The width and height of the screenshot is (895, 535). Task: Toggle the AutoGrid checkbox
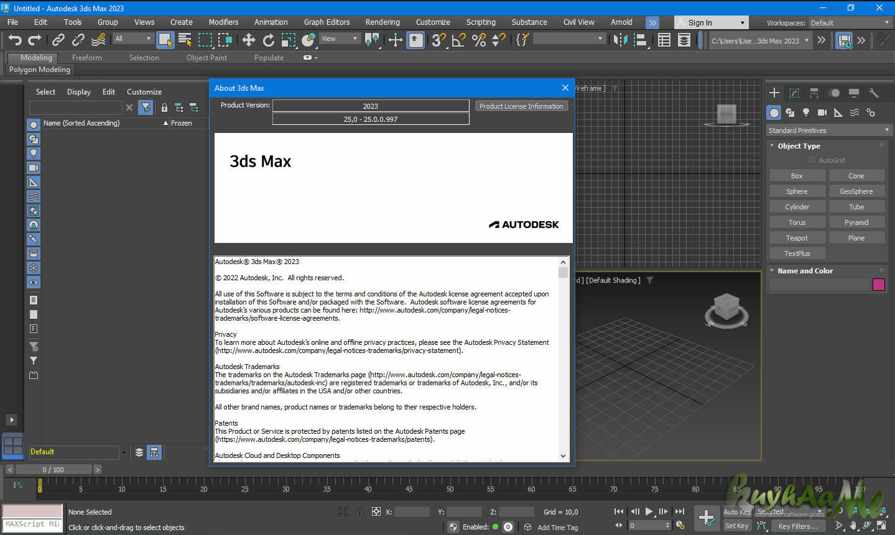tap(812, 160)
